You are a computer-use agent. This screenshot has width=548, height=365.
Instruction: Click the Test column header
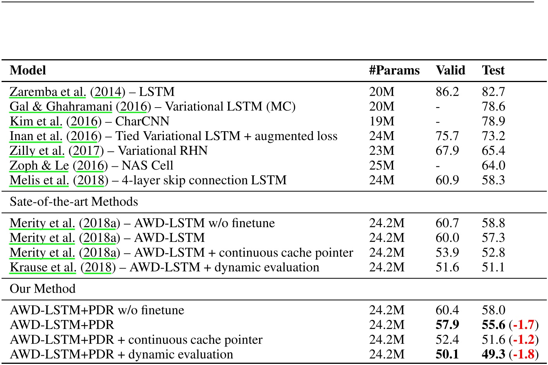coord(493,70)
